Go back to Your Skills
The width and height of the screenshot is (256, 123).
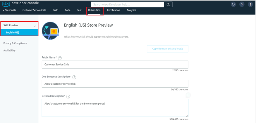[9, 10]
